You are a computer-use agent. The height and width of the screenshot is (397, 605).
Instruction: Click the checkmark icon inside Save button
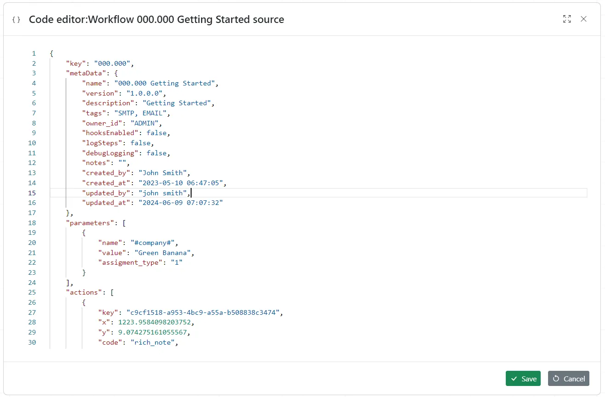514,379
